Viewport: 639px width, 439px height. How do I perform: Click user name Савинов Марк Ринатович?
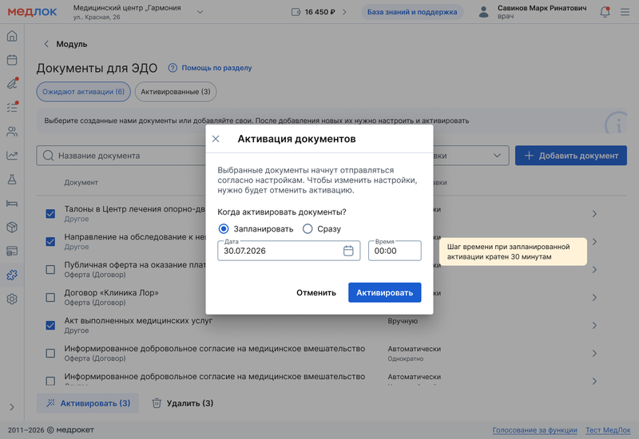point(542,8)
